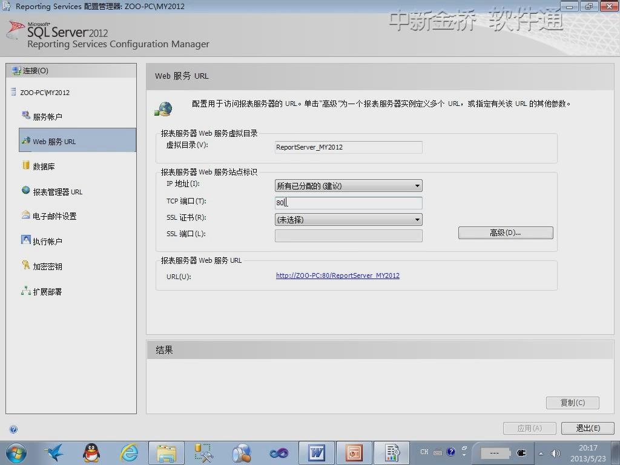Select the ZOO-PC\MY2012 server node
Image resolution: width=620 pixels, height=465 pixels.
pos(45,93)
